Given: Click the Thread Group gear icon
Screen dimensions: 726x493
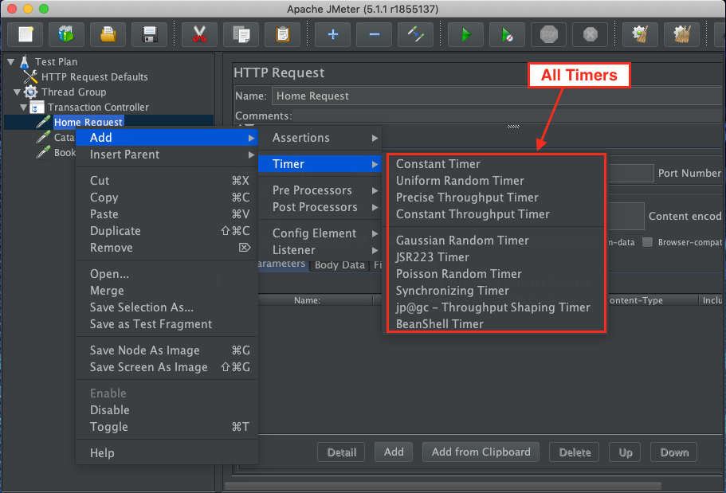Looking at the screenshot, I should [30, 92].
